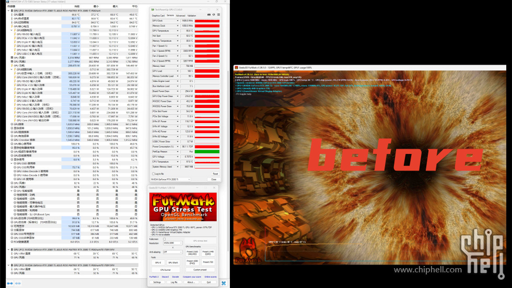Run Preset:720 benchmark
This screenshot has height=288, width=512.
click(x=208, y=262)
